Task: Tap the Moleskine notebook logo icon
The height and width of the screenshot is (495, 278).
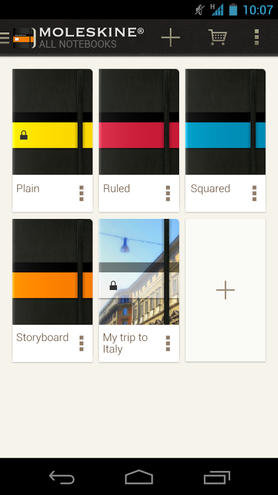Action: click(24, 38)
